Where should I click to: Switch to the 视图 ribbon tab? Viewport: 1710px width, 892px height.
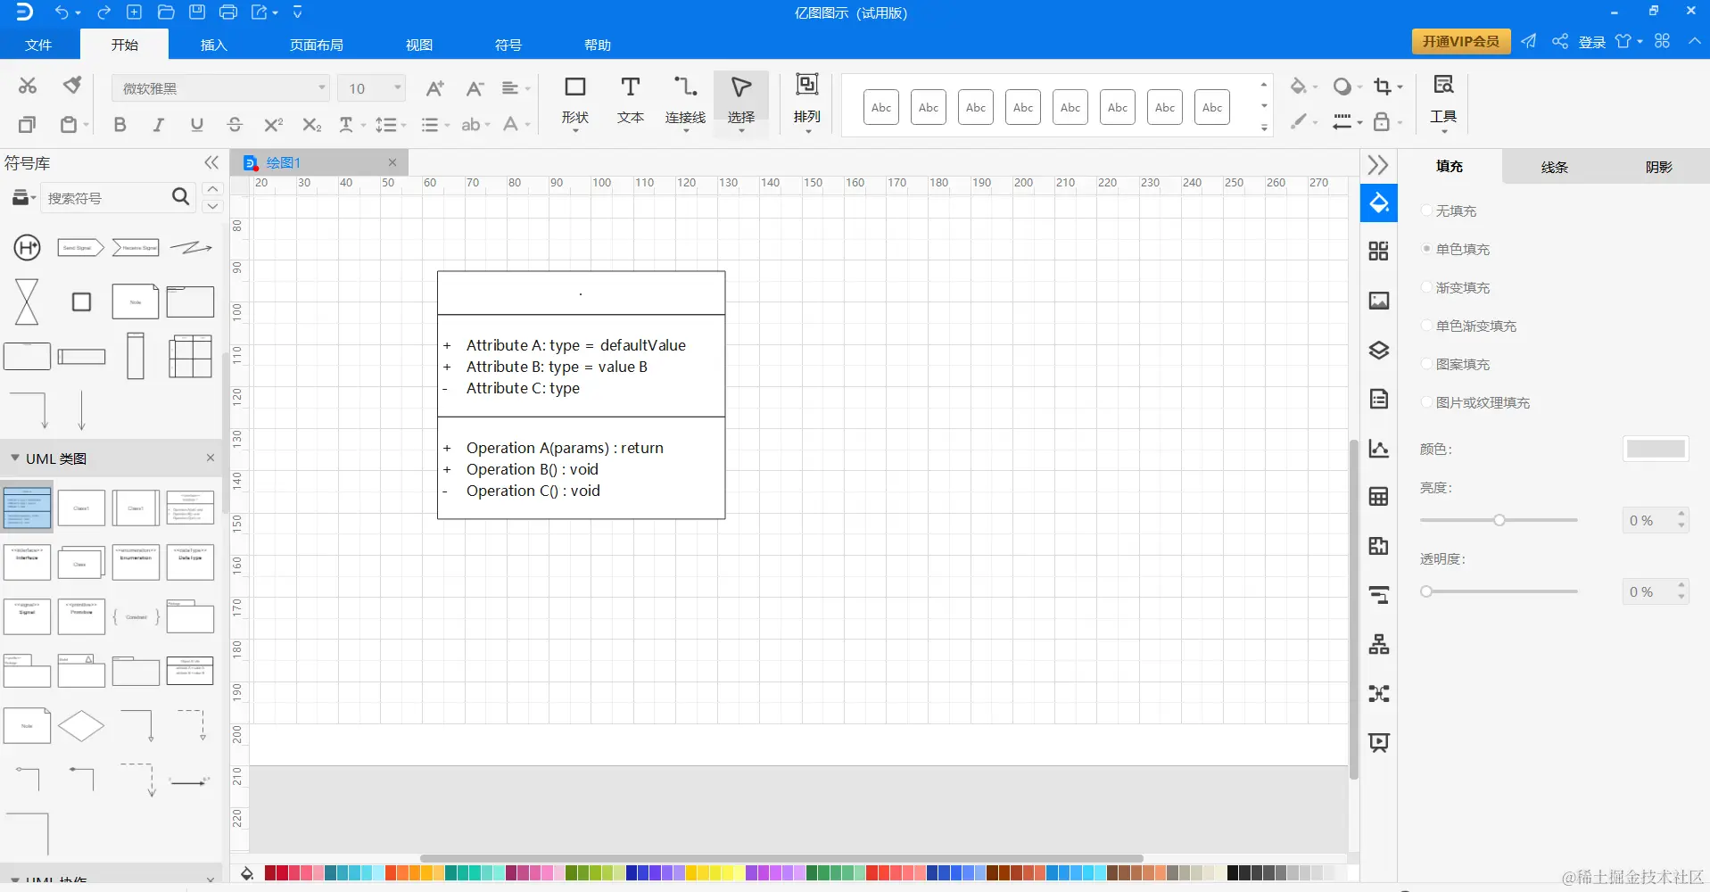click(419, 45)
